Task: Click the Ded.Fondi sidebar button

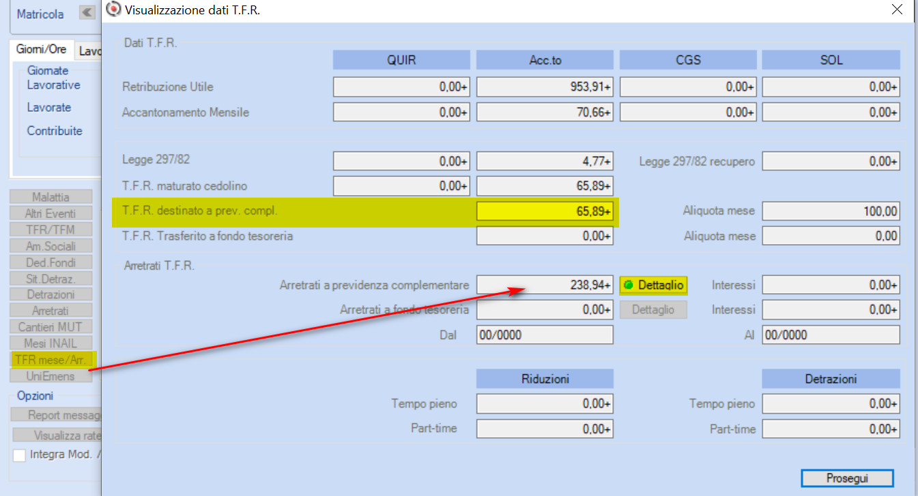Action: point(51,262)
